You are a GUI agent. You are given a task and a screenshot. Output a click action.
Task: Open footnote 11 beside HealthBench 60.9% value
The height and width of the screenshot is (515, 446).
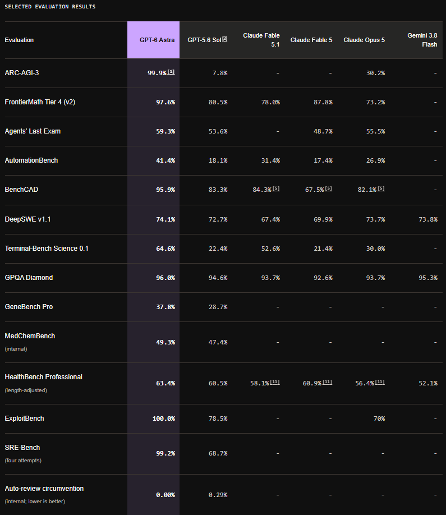(328, 382)
